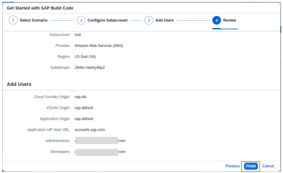The height and width of the screenshot is (173, 283).
Task: Click the XSUAA Origin value 'sap.default'
Action: tap(84, 107)
